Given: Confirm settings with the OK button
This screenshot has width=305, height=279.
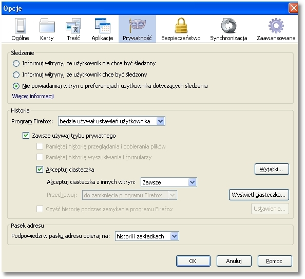Looking at the screenshot, I should point(193,261).
